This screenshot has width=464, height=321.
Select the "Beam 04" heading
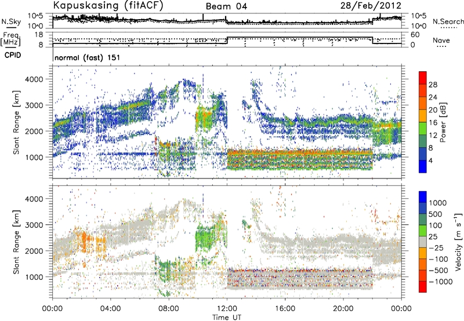[x=226, y=6]
